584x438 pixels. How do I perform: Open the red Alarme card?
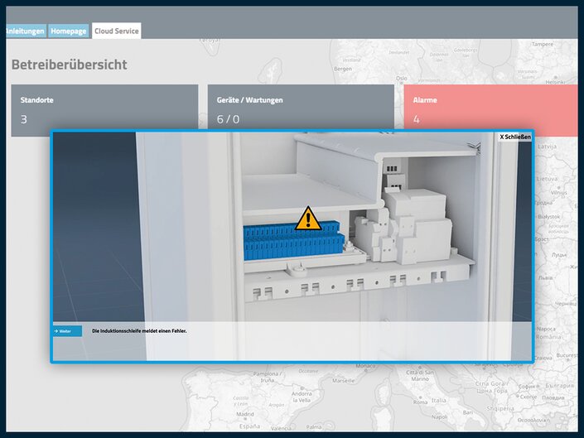490,108
